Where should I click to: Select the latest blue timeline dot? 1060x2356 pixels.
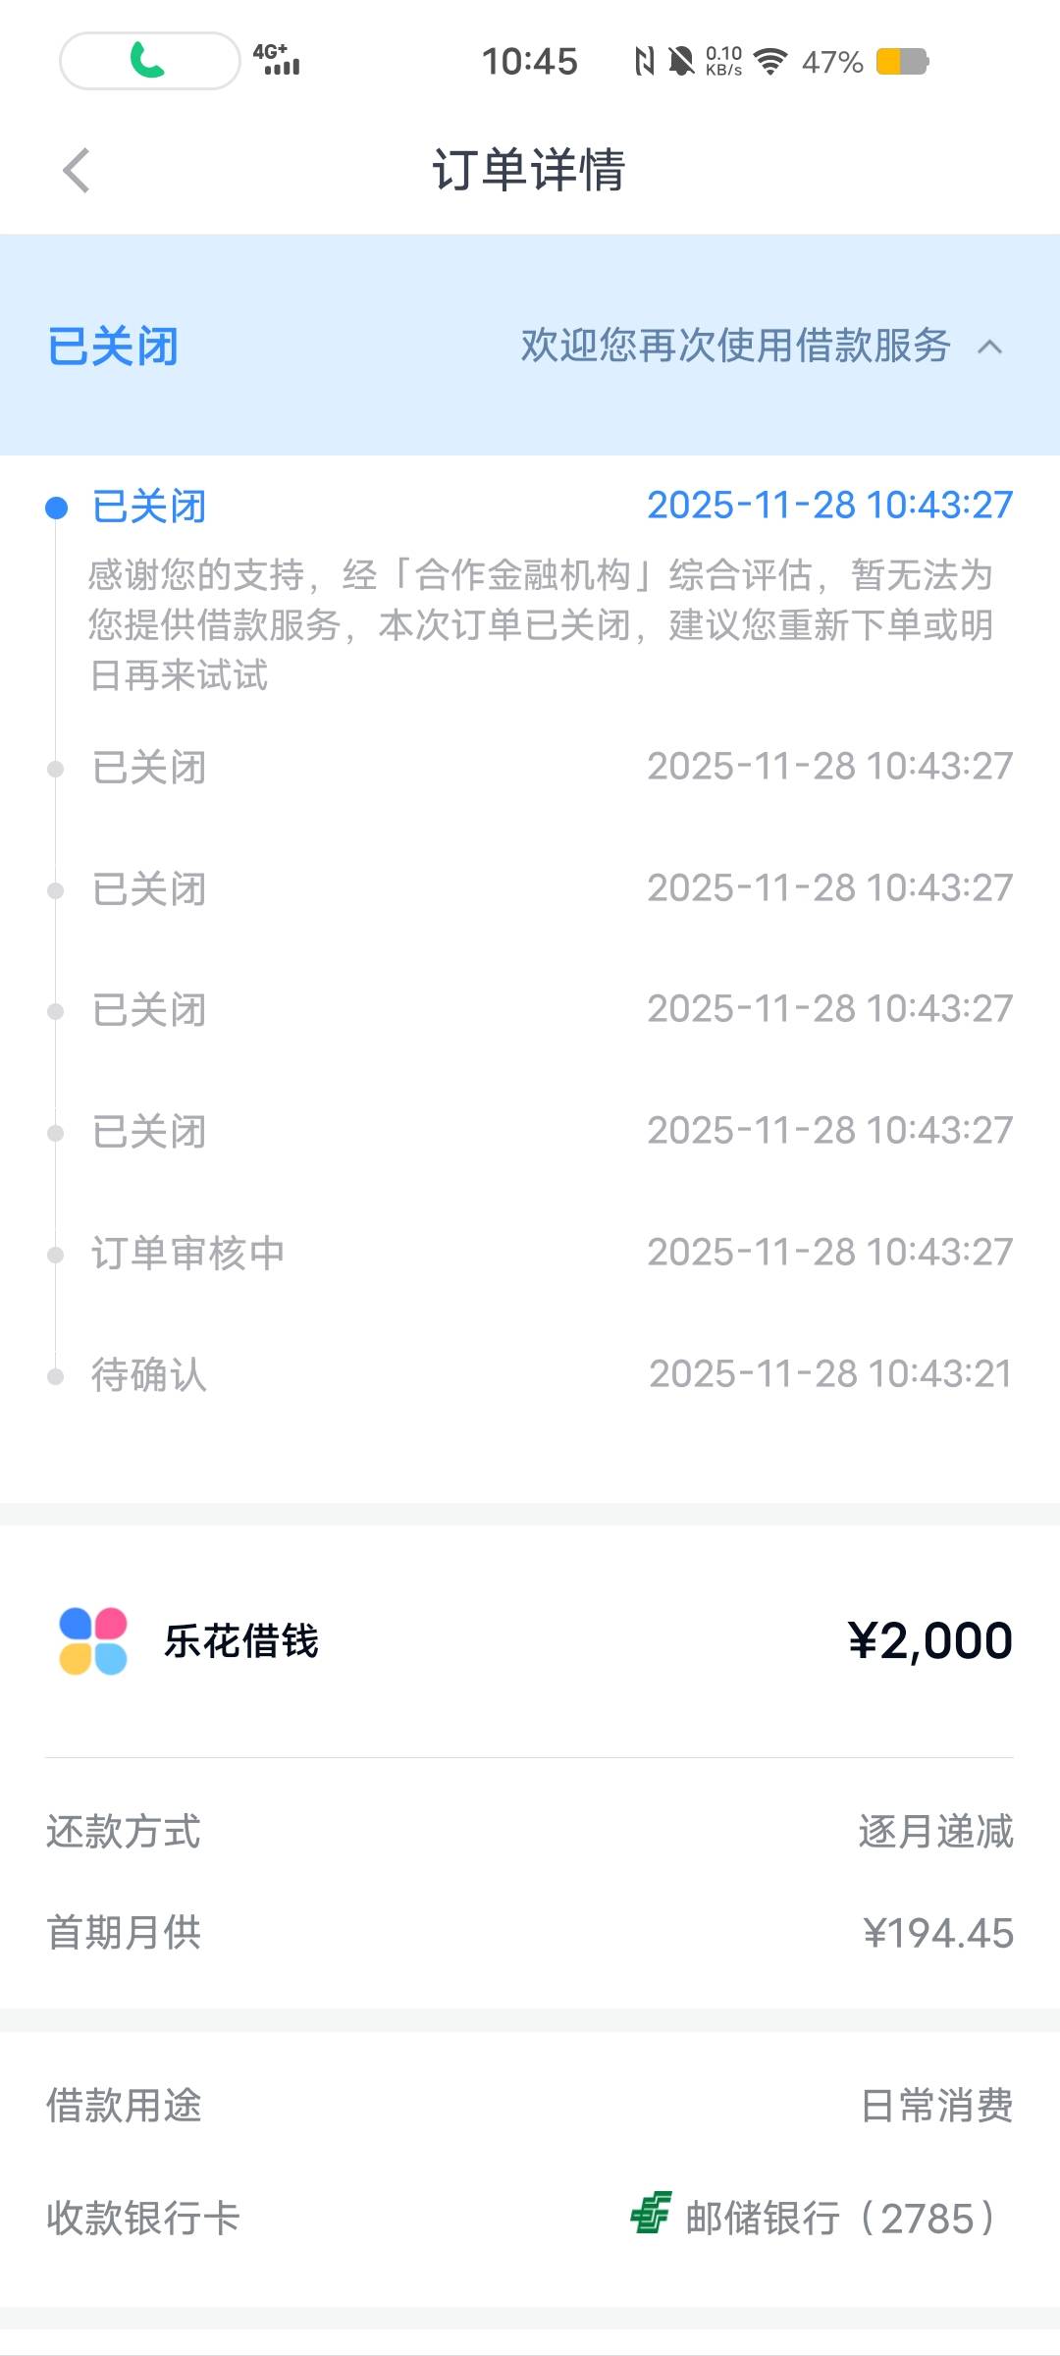(57, 508)
